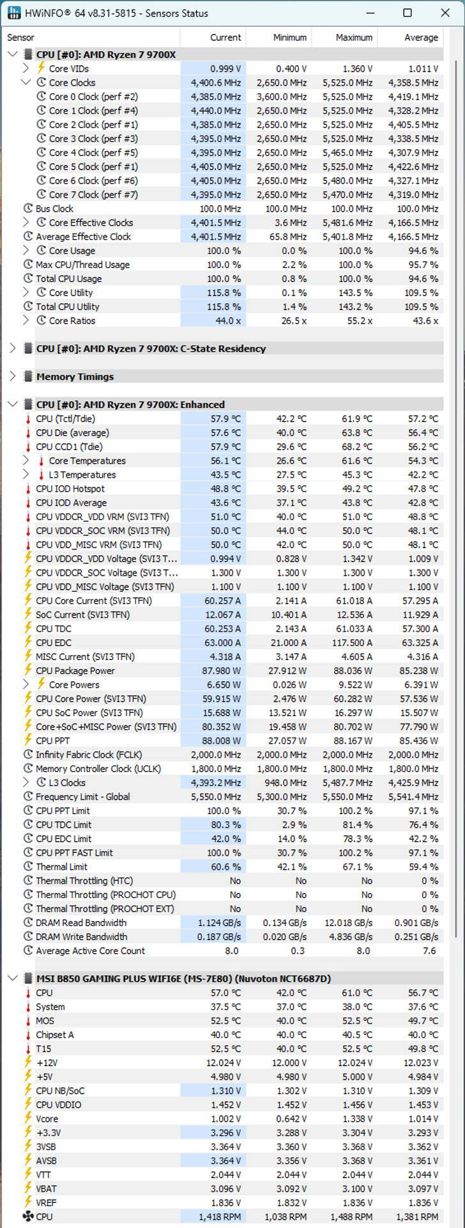This screenshot has width=465, height=1228.
Task: Click the Average column header
Action: click(412, 37)
